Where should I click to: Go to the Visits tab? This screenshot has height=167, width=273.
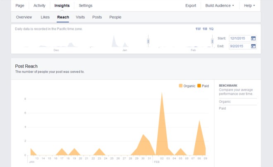coord(80,17)
